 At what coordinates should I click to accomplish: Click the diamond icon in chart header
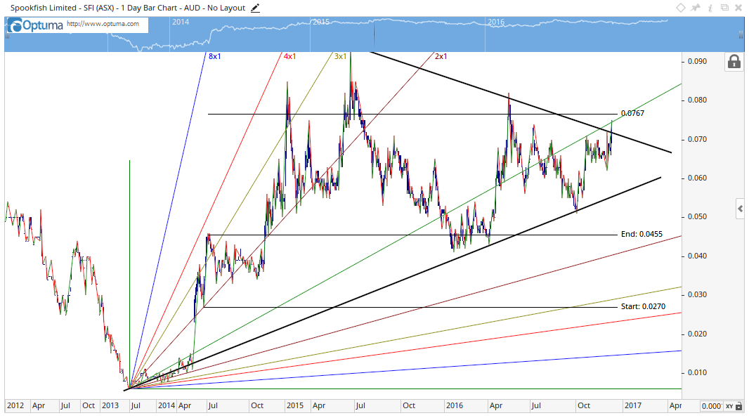point(681,7)
